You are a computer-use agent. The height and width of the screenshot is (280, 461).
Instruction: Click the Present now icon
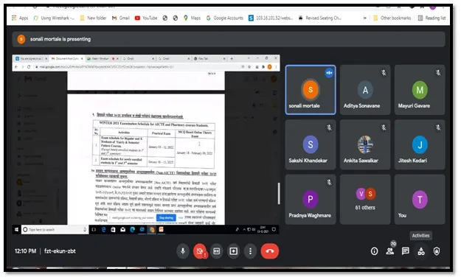pyautogui.click(x=233, y=251)
